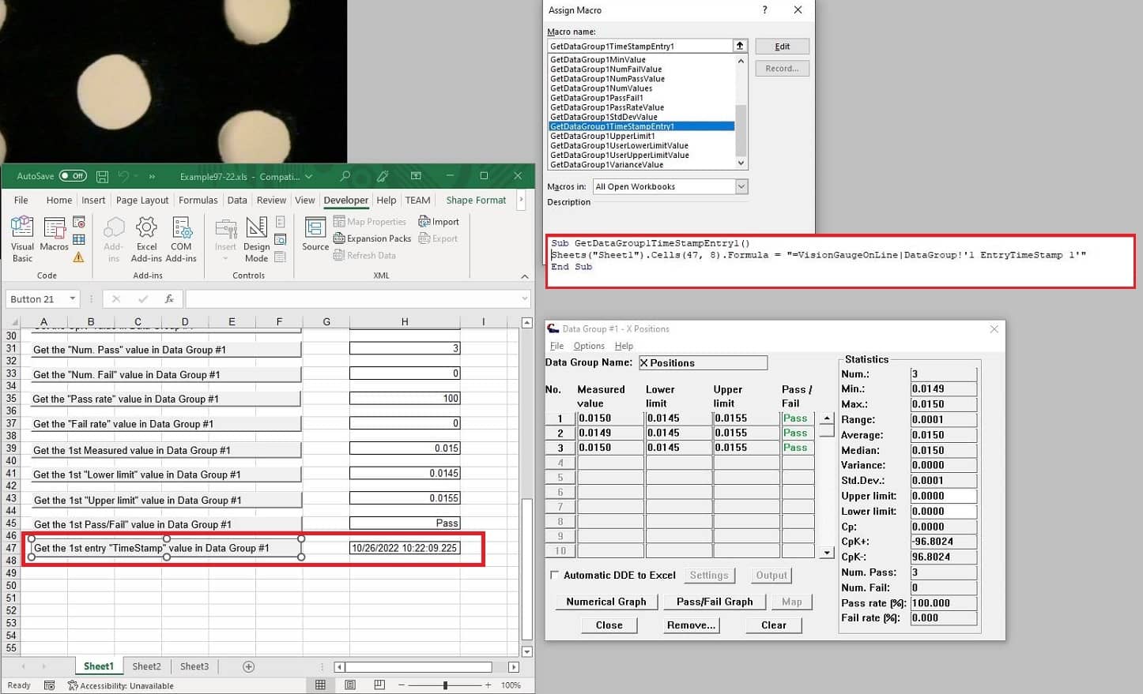The height and width of the screenshot is (694, 1143).
Task: Switch to Page Layout view in status bar
Action: click(x=350, y=685)
